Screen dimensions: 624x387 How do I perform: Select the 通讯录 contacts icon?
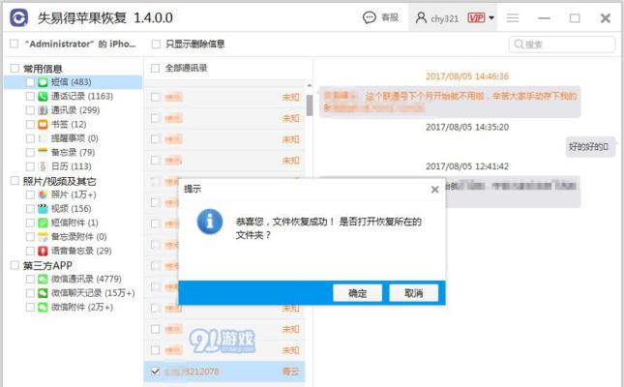pos(43,110)
